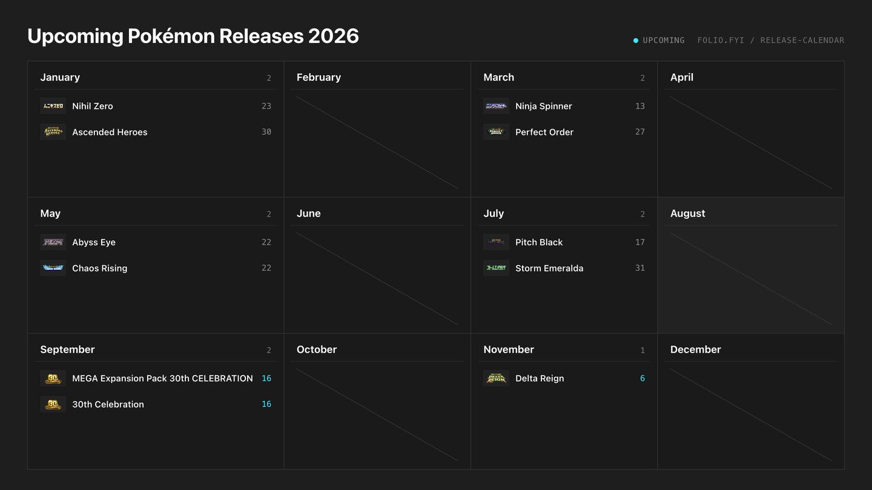This screenshot has width=872, height=490.
Task: Click the Perfect Order set logo thumbnail
Action: point(497,132)
